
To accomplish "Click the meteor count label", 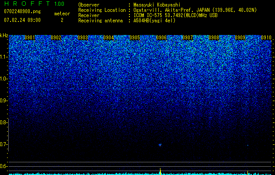I will click(62, 14).
